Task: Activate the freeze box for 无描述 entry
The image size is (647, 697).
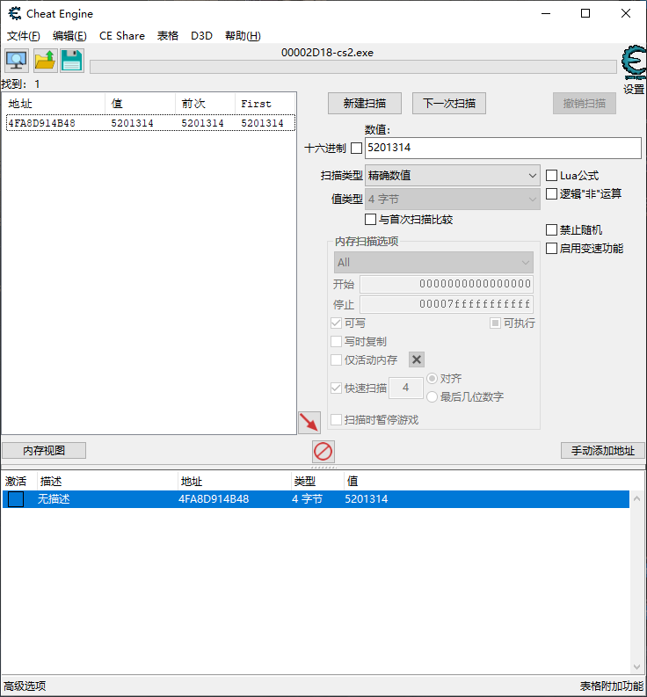Action: (16, 499)
